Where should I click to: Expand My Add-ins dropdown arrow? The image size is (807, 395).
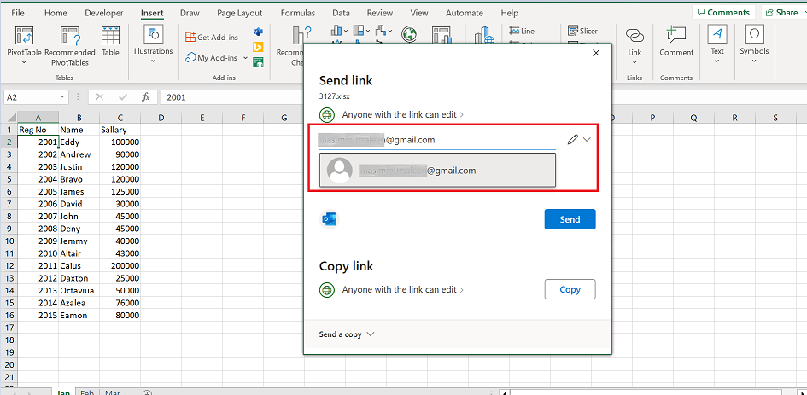pyautogui.click(x=245, y=58)
